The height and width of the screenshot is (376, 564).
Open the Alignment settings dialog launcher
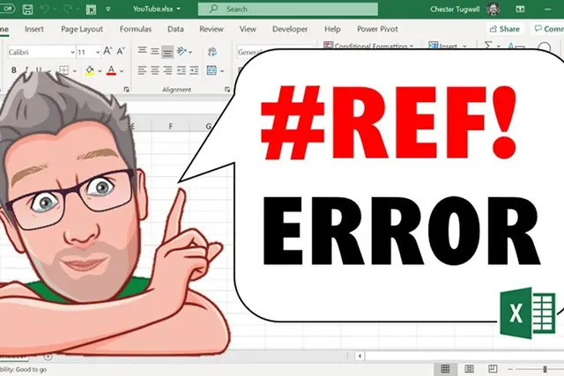click(227, 89)
